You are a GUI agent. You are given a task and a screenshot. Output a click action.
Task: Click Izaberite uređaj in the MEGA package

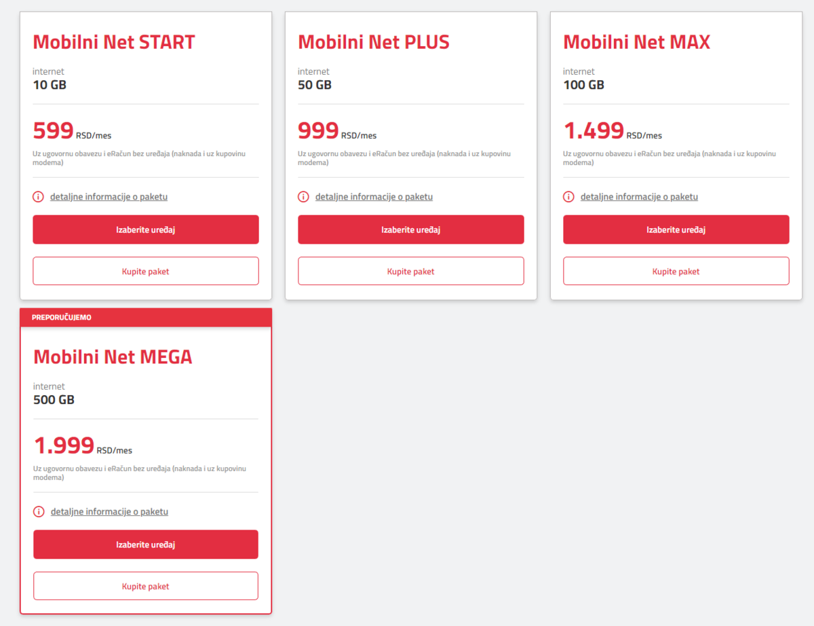coord(146,545)
